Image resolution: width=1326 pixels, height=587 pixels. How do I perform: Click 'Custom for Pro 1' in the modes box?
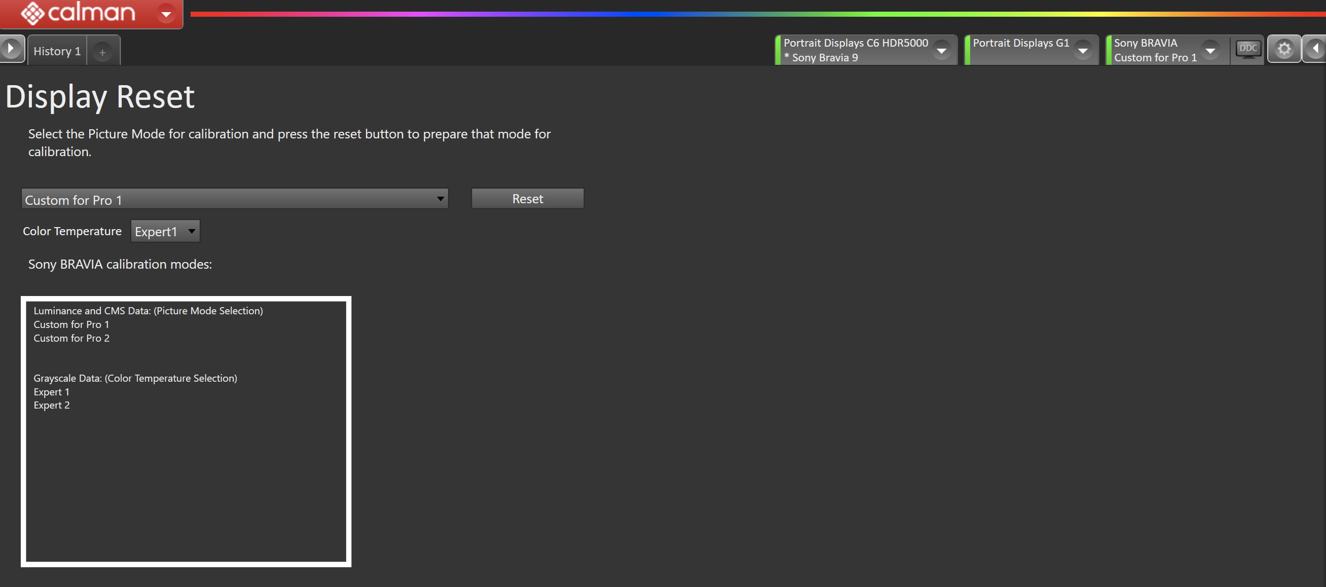[x=71, y=324]
